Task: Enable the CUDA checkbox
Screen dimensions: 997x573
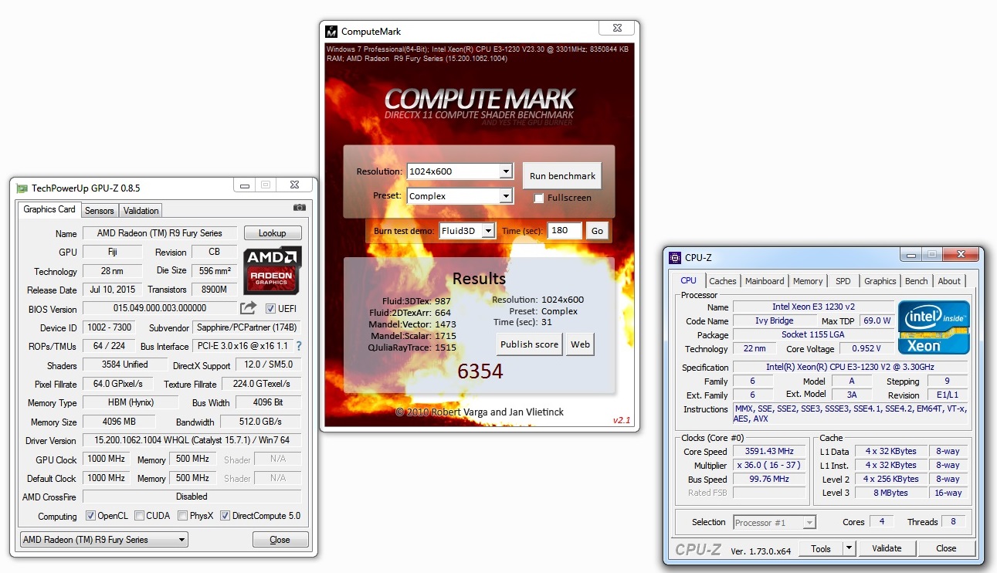Action: (x=139, y=516)
